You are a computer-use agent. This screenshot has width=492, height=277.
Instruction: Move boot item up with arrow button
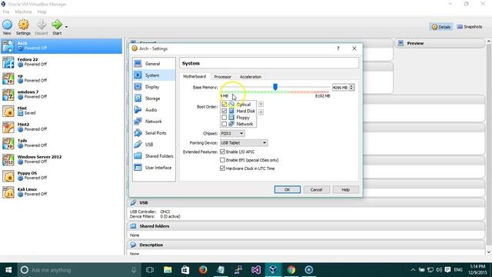(x=261, y=105)
